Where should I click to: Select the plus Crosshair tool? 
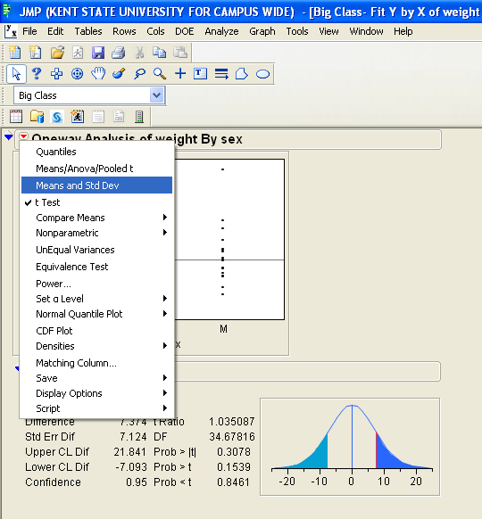[180, 73]
